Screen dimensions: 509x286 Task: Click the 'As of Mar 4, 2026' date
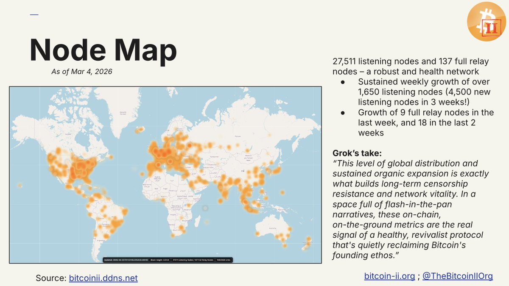[81, 72]
